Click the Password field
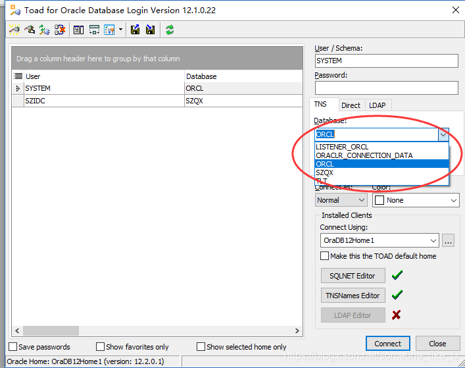 point(387,88)
